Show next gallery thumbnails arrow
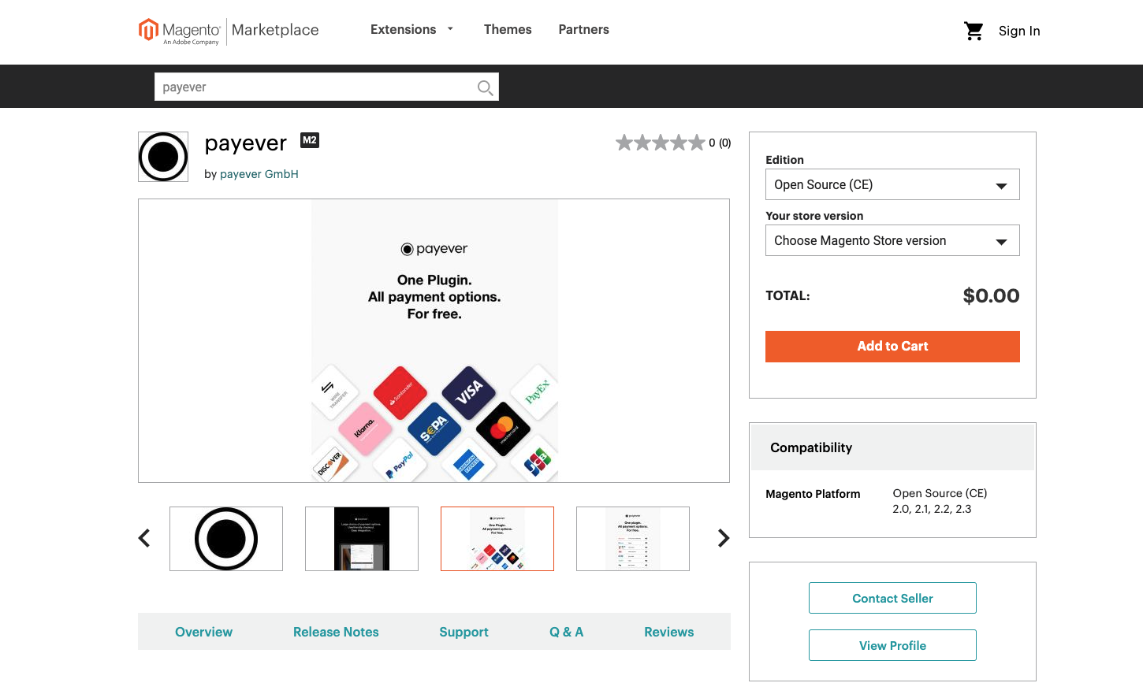 click(x=724, y=538)
